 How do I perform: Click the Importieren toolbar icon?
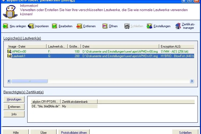pyautogui.click(x=31, y=26)
